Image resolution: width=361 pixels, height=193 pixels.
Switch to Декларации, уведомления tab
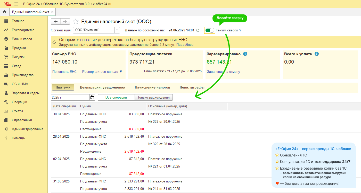(x=102, y=87)
